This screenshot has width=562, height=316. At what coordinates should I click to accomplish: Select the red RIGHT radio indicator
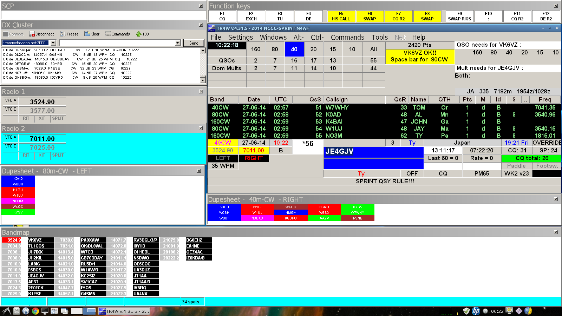tap(254, 158)
